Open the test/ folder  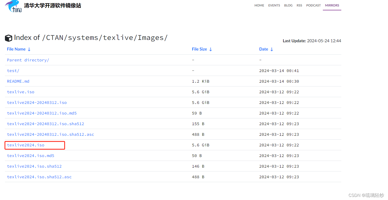[x=13, y=71]
